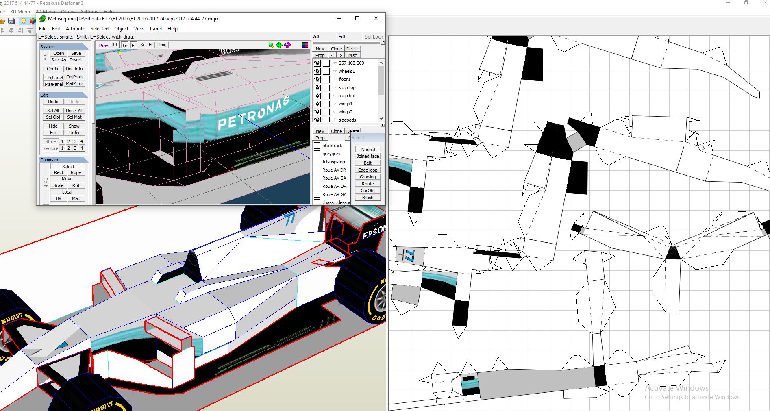Viewport: 770px width, 411px height.
Task: Close the object panel with X
Action: pyautogui.click(x=383, y=43)
